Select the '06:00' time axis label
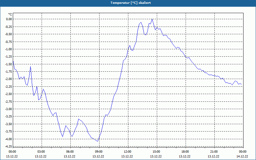256x160 pixels. 69,152
